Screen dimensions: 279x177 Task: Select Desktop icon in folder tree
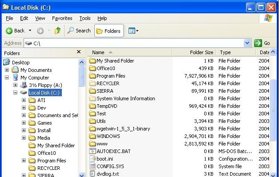coord(6,62)
